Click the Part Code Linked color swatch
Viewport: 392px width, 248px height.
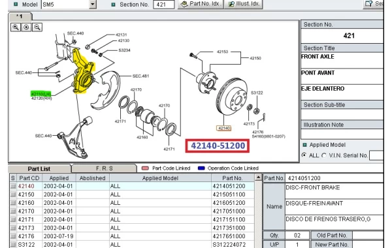(145, 168)
